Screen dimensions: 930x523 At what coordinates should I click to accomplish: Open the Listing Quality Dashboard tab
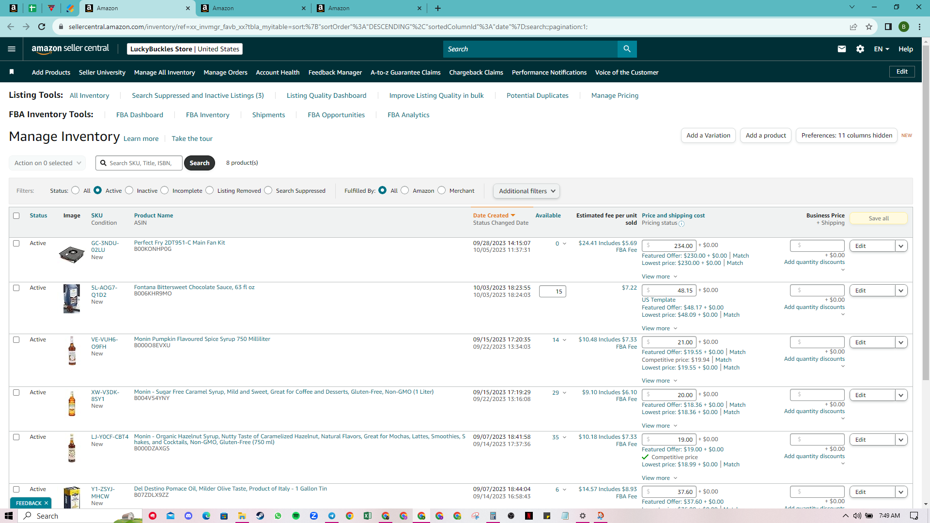(x=326, y=95)
